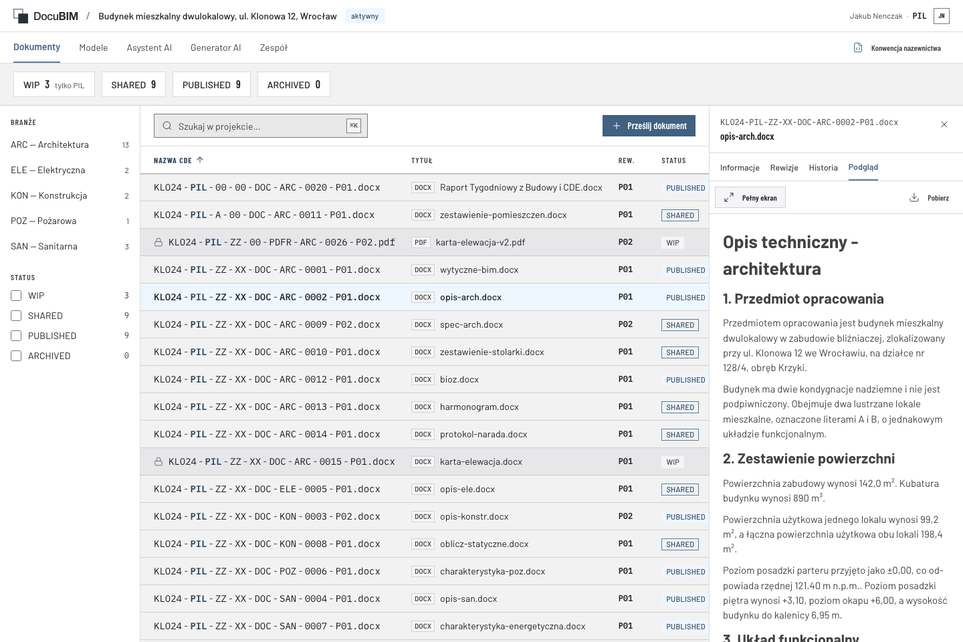
Task: Select the ARCHIVED 0 state button
Action: (294, 84)
